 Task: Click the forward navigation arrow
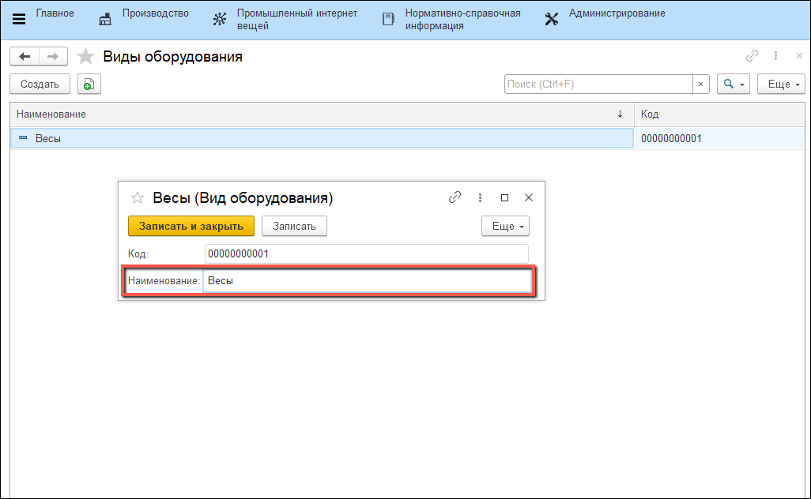click(53, 57)
